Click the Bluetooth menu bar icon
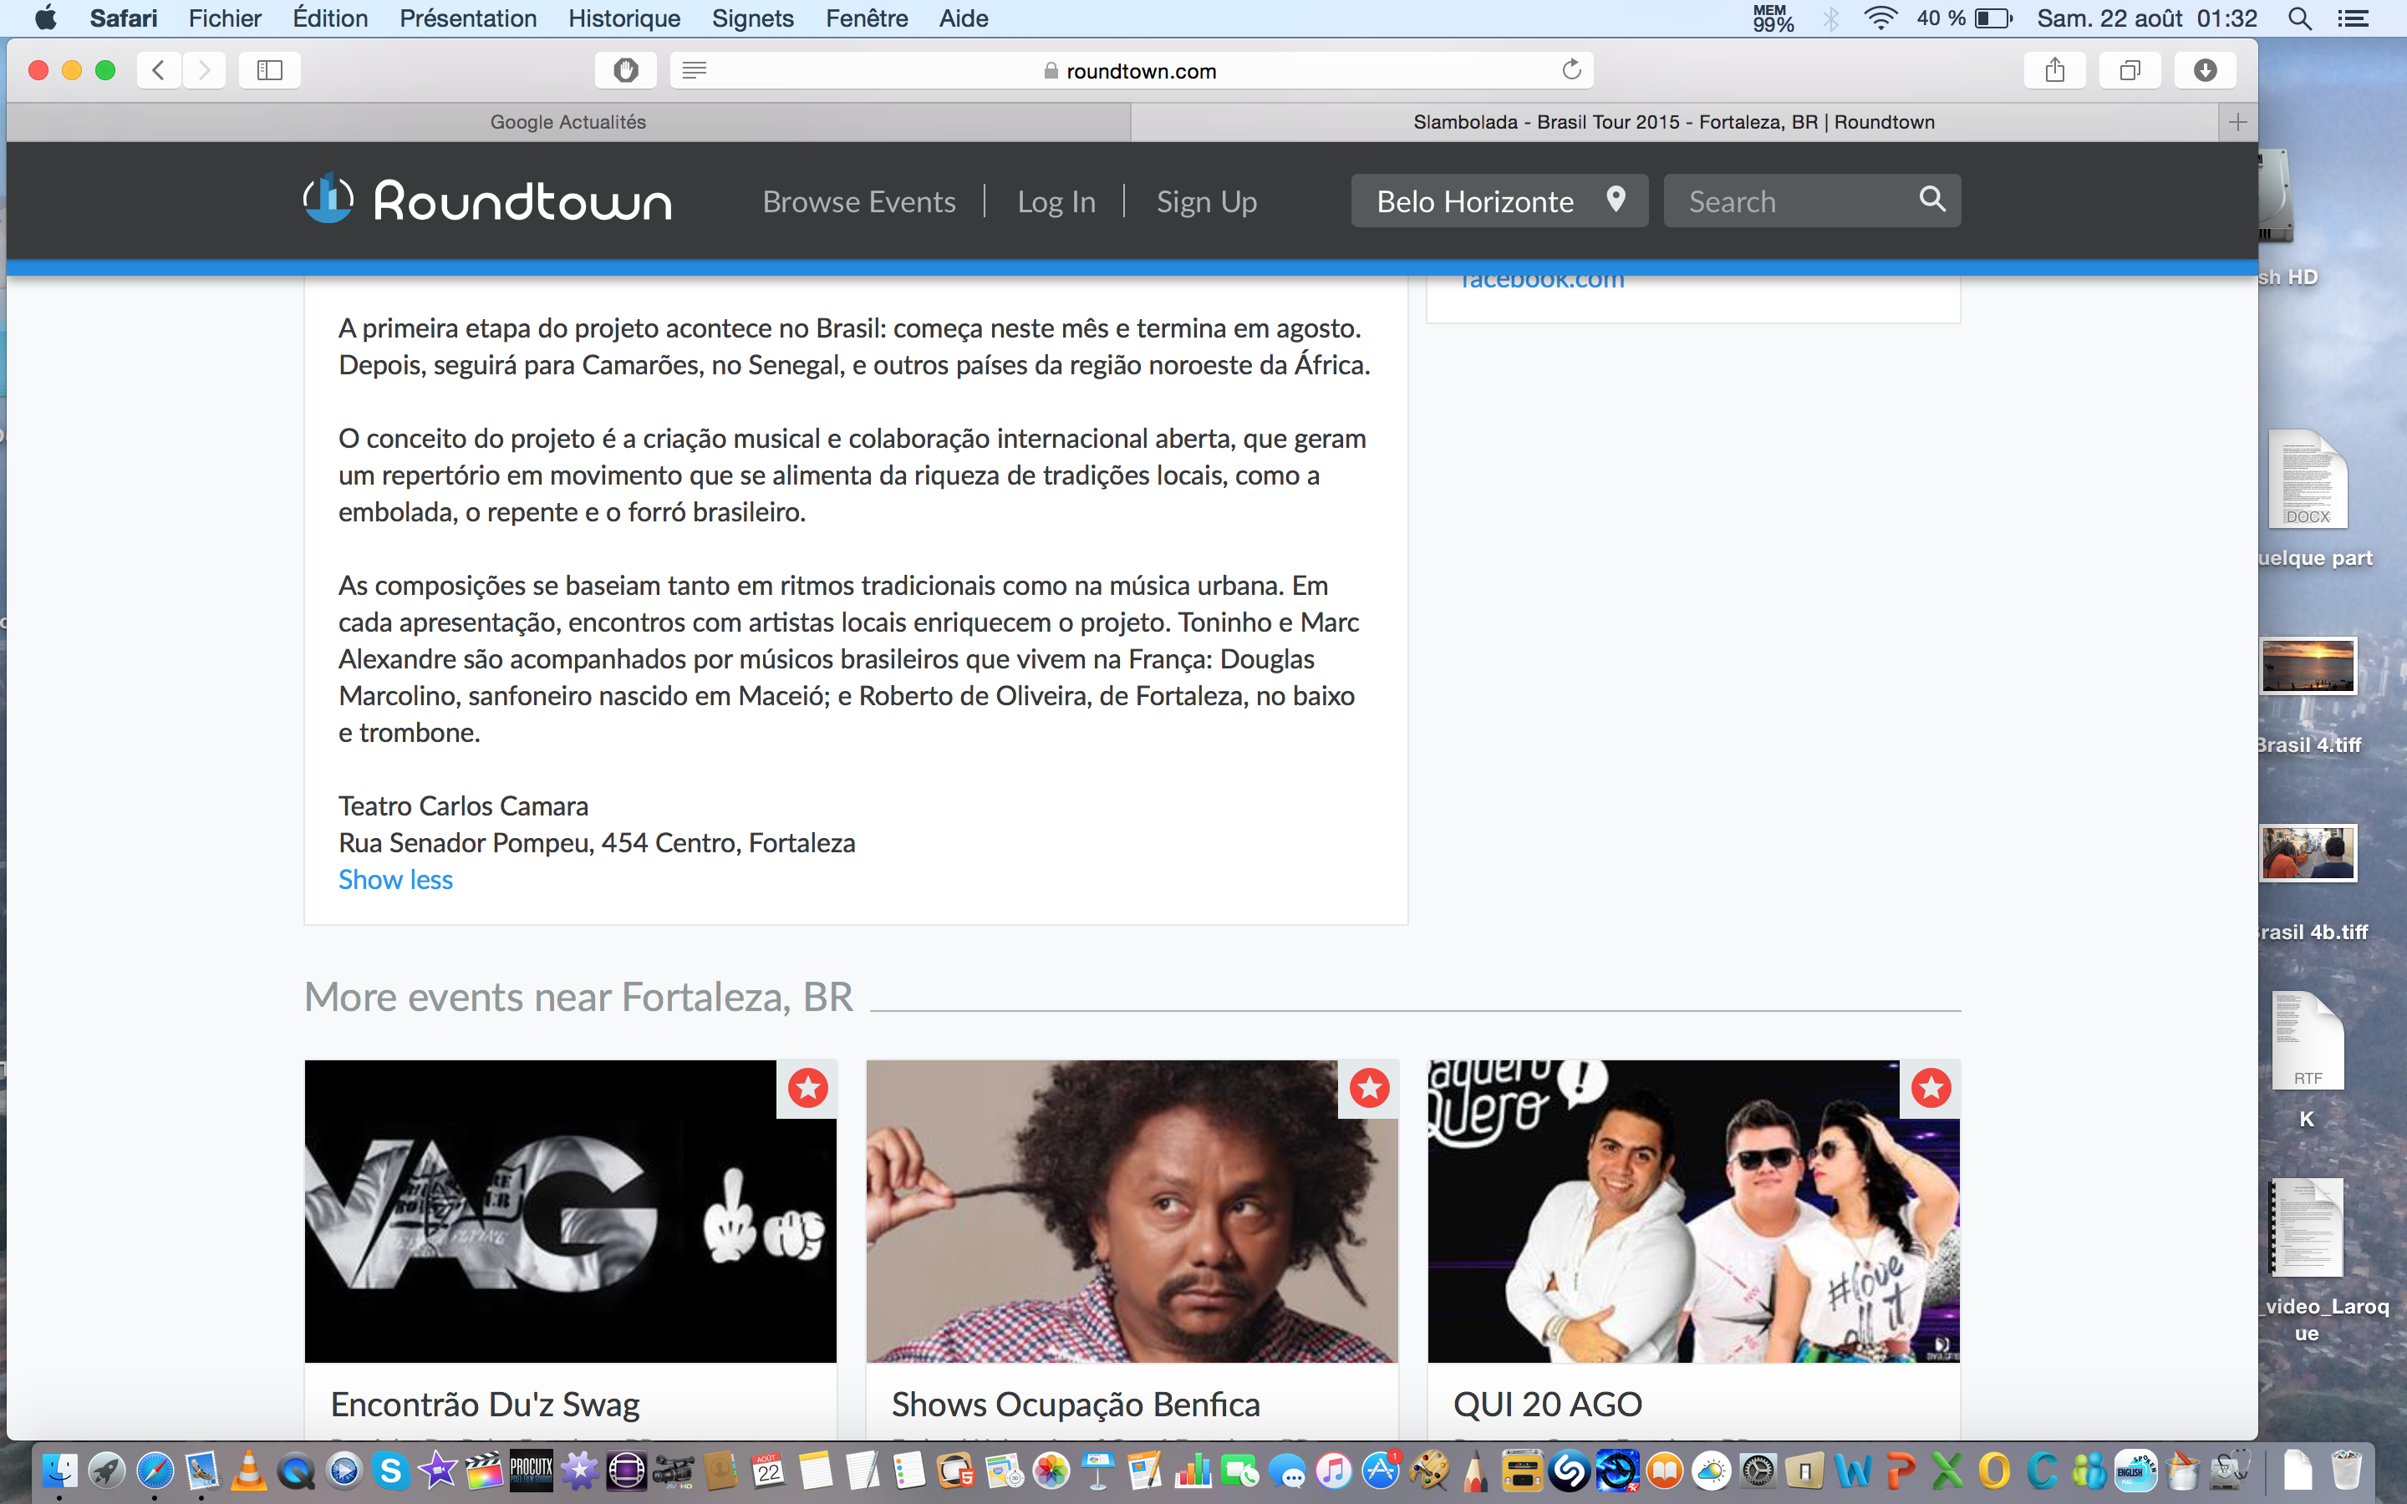 [x=1830, y=18]
